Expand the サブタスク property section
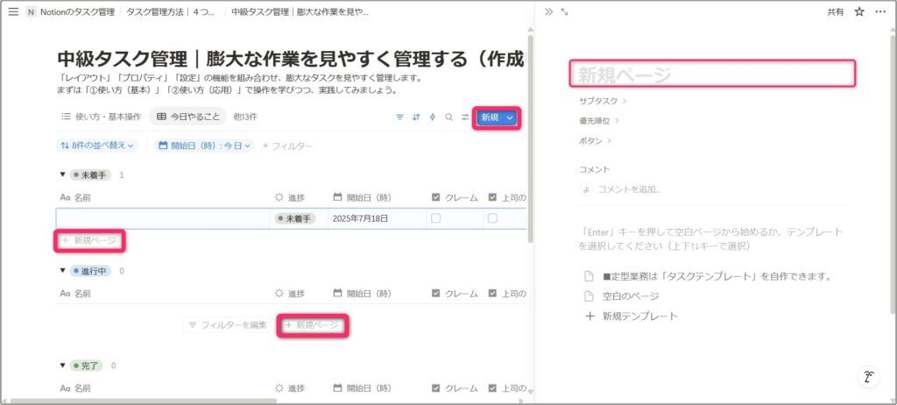The width and height of the screenshot is (897, 405). tap(603, 101)
